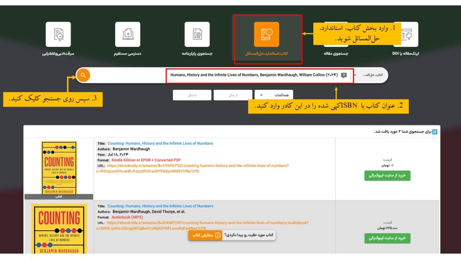The width and height of the screenshot is (461, 259).
Task: Click 'Audiobook (MP3)' format text
Action: (127, 217)
